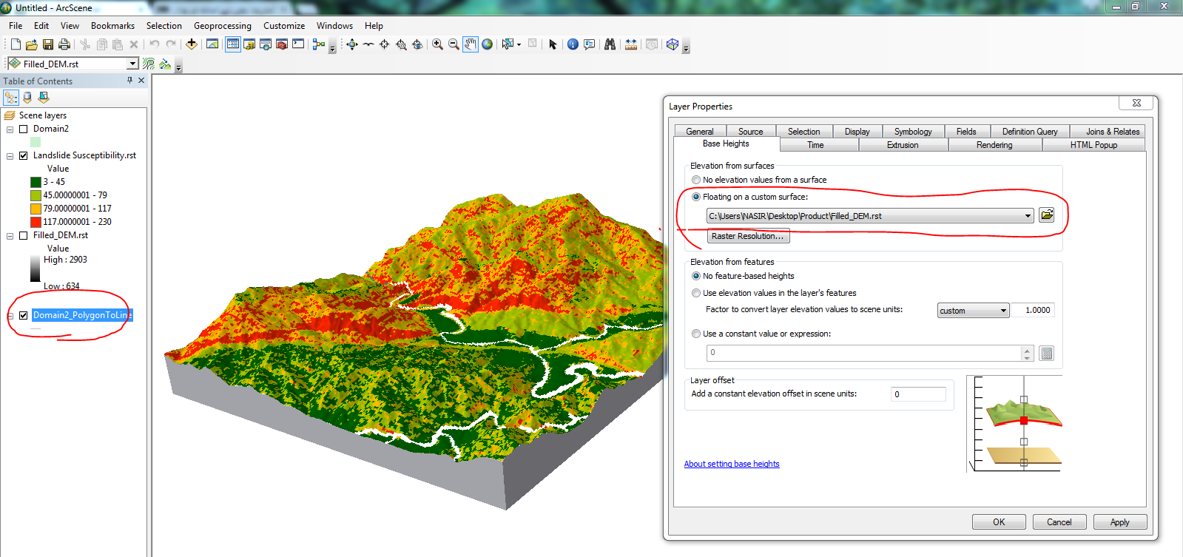Uncheck the Landslide Susceptibility.rst layer
The width and height of the screenshot is (1183, 557).
pos(23,155)
